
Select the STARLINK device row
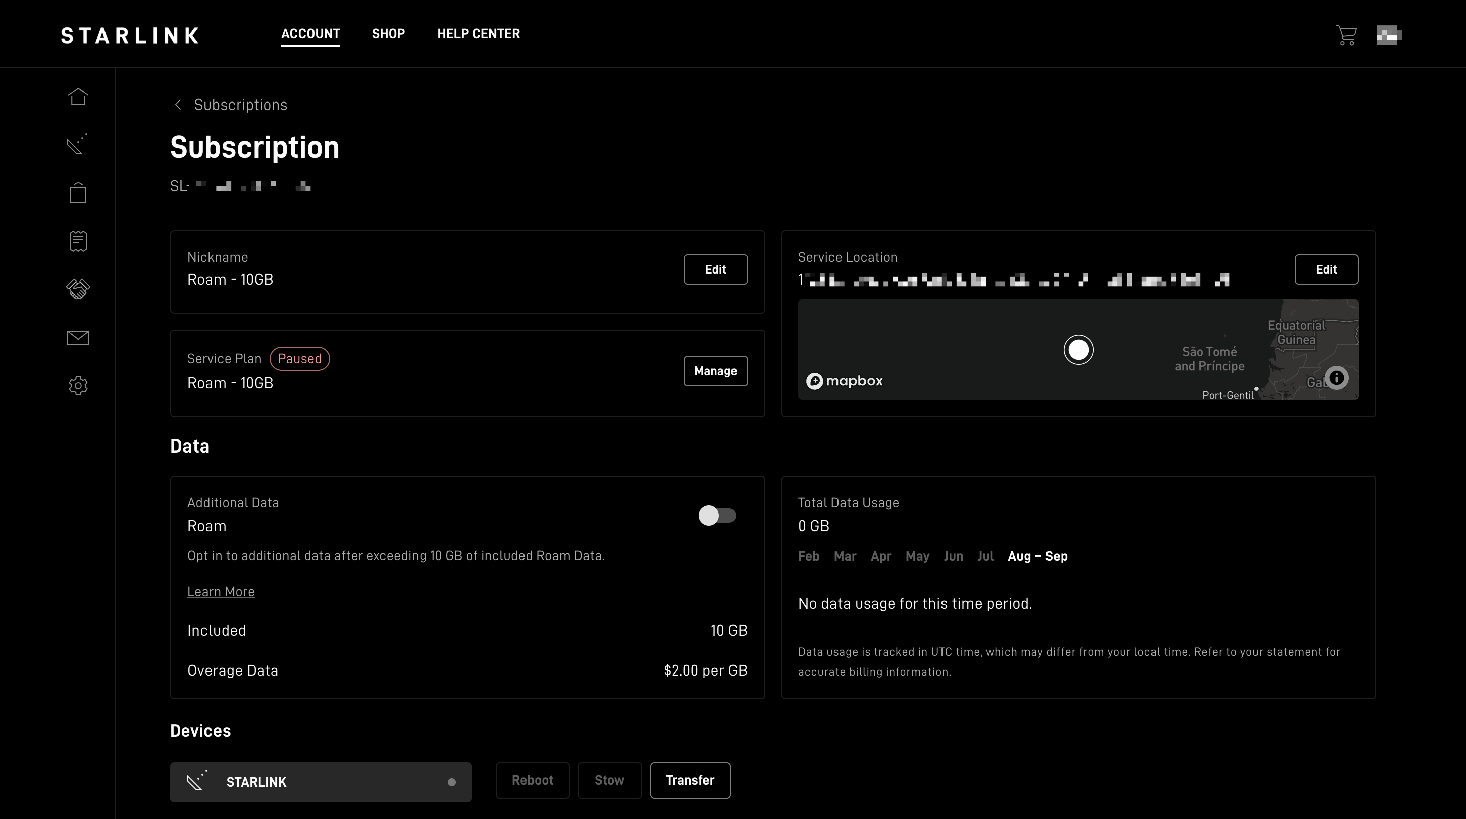point(321,782)
